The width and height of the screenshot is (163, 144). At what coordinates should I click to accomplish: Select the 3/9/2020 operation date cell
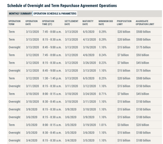(x=32, y=110)
